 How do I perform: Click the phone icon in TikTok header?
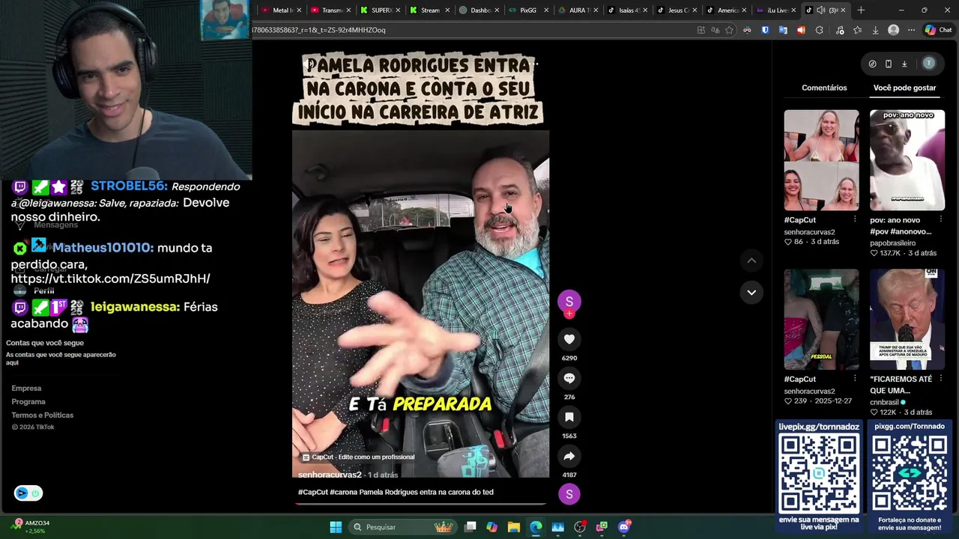889,64
